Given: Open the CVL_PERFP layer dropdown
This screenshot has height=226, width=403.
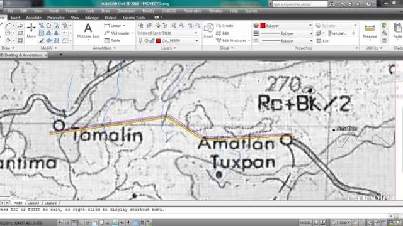Looking at the screenshot, I should [x=197, y=41].
